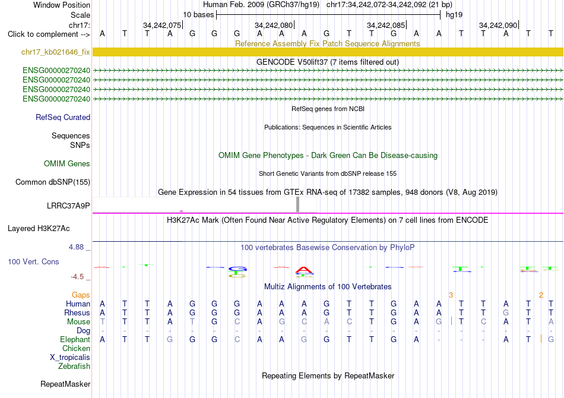The height and width of the screenshot is (398, 564).
Task: Click the 'RefSeq genes from NCBI' title
Action: [x=328, y=109]
